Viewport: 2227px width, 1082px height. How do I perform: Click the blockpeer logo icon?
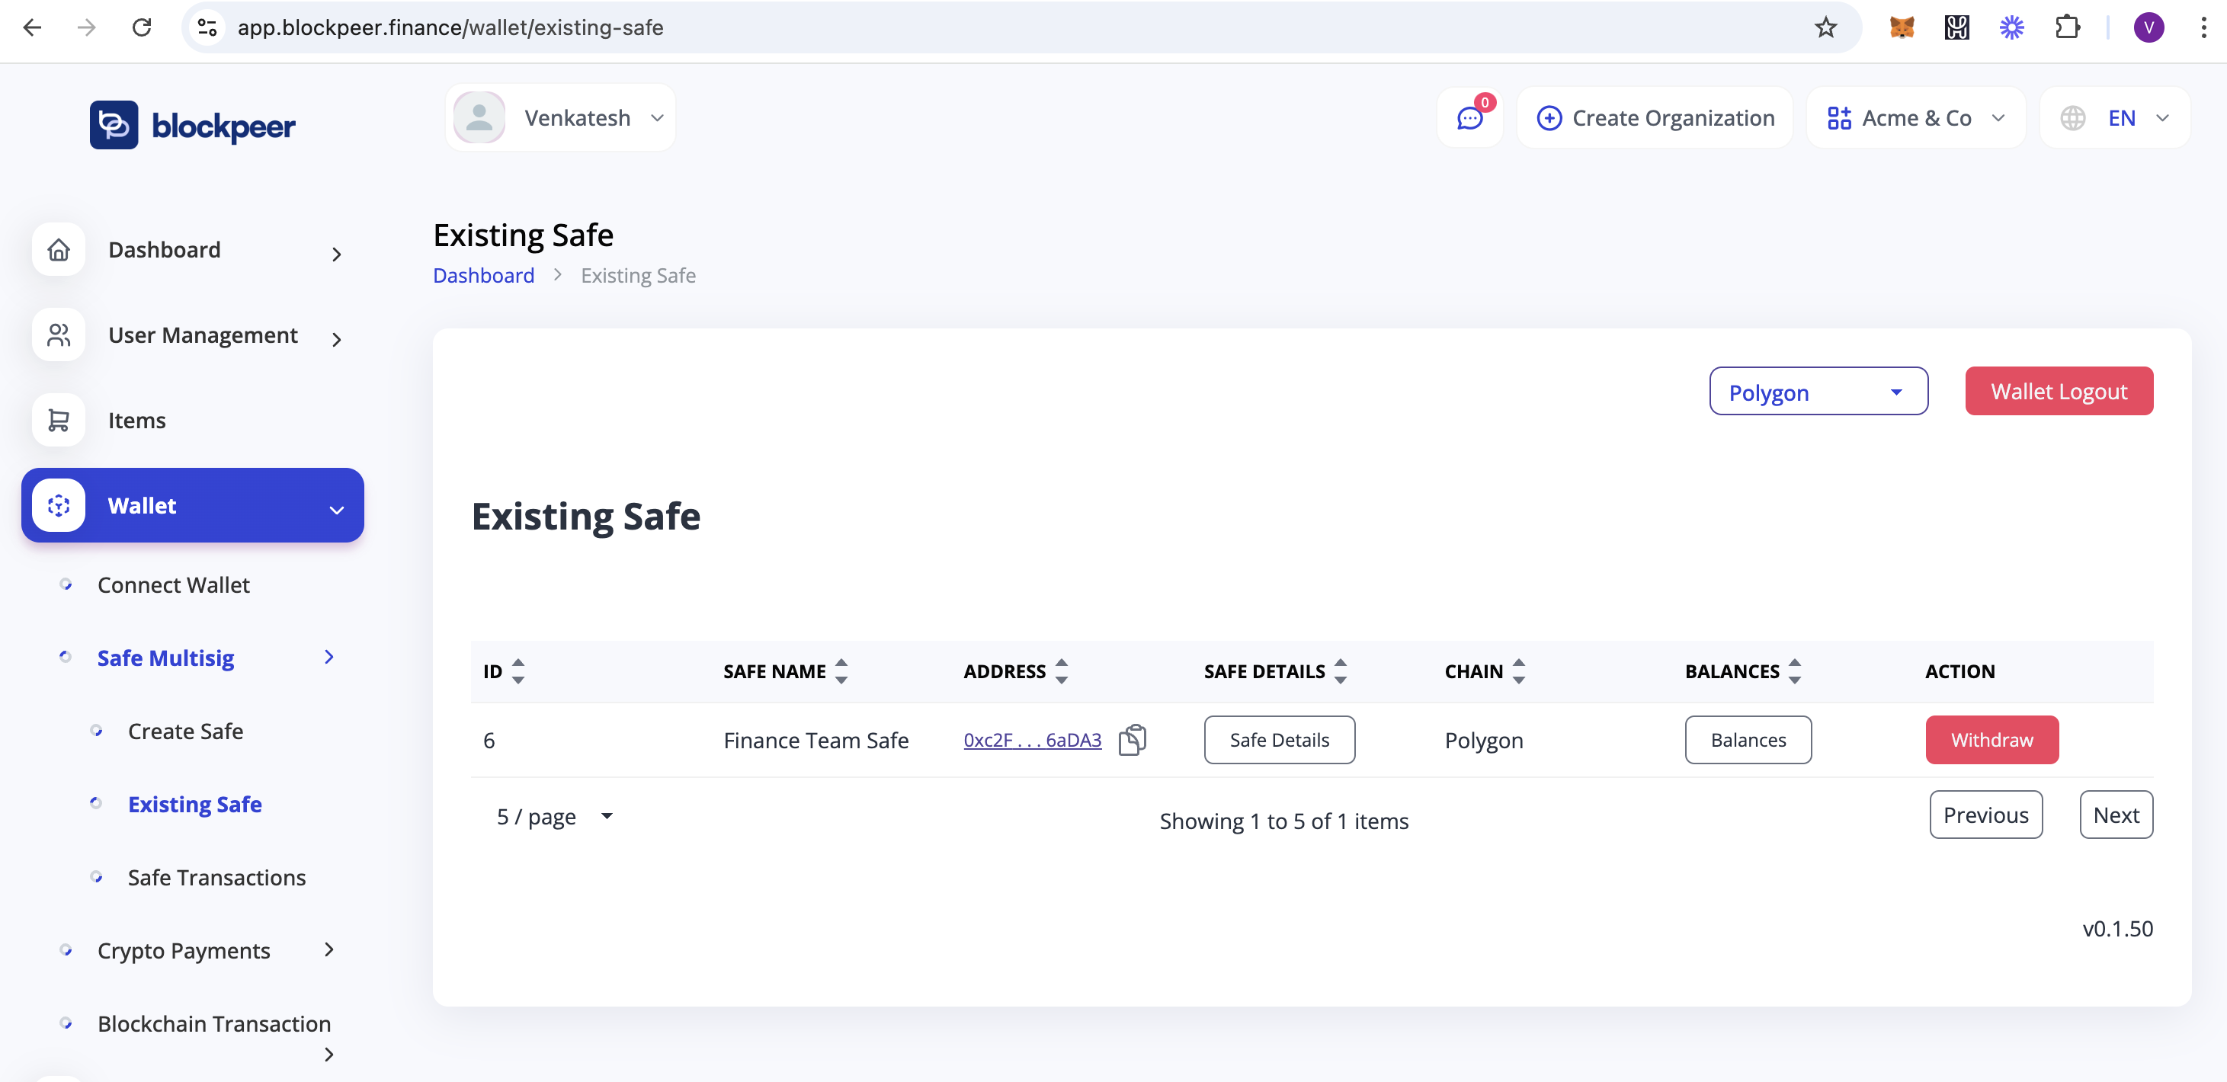tap(115, 124)
